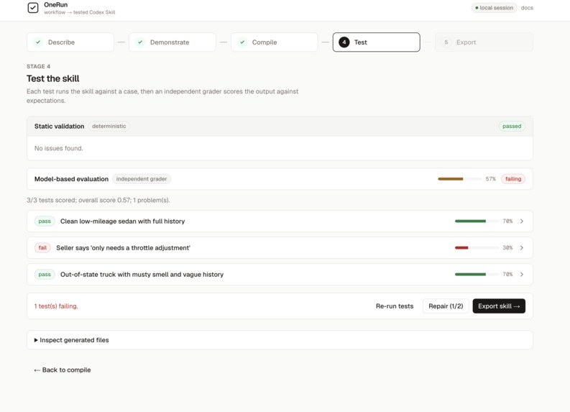570x412 pixels.
Task: Click the 70% bar for sedan test
Action: click(x=477, y=221)
